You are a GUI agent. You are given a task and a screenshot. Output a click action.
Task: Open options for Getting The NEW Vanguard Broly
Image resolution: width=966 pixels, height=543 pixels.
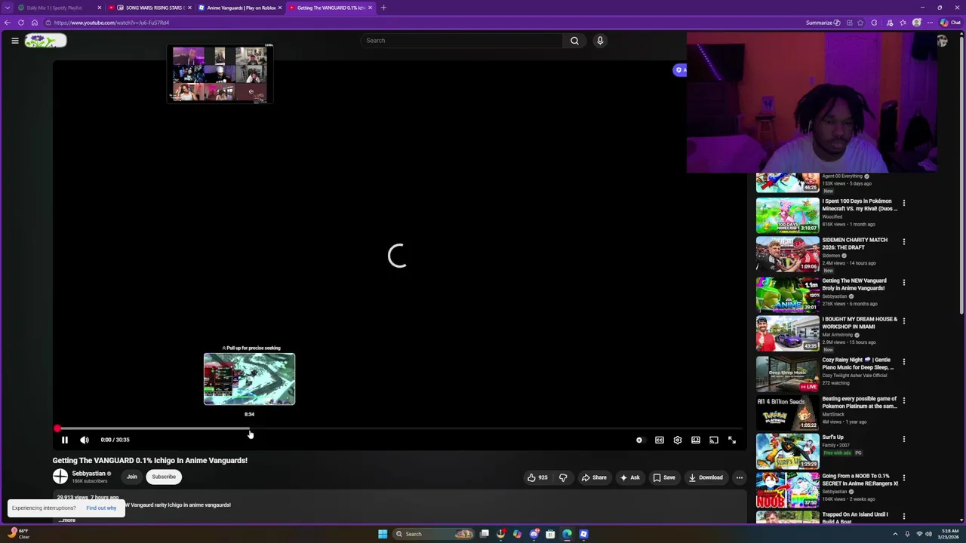903,283
